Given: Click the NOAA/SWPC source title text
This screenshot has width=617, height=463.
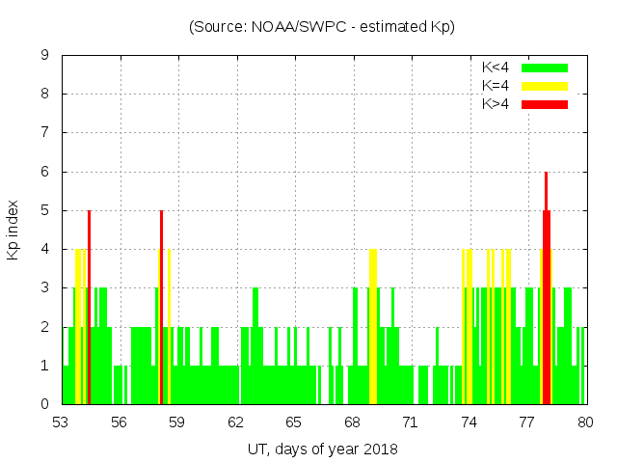Looking at the screenshot, I should [x=322, y=27].
